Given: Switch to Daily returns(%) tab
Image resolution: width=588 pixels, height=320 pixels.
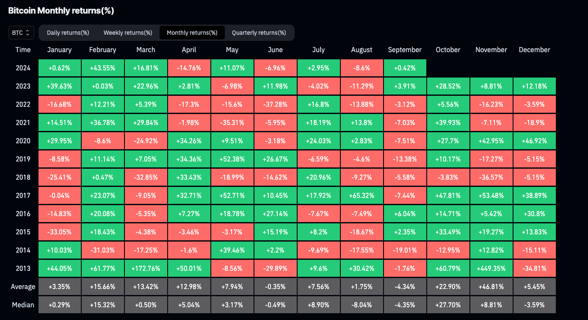Looking at the screenshot, I should click(68, 33).
